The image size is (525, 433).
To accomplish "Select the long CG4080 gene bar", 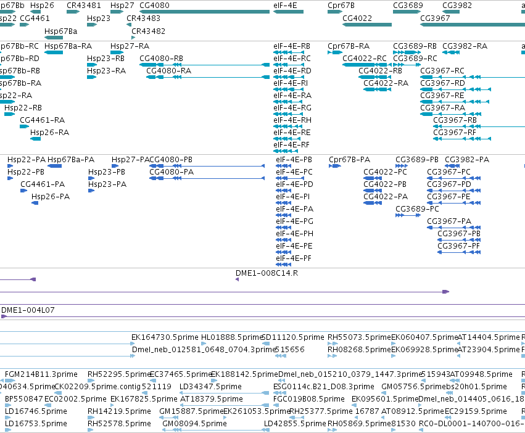I will coord(205,12).
